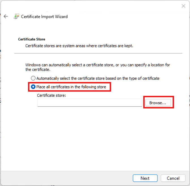This screenshot has width=190, height=186.
Task: Click 'Place all certificates in the following store' label
Action: pyautogui.click(x=71, y=87)
